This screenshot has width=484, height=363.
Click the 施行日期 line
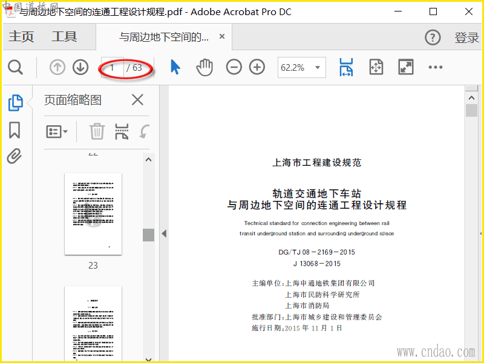point(297,328)
